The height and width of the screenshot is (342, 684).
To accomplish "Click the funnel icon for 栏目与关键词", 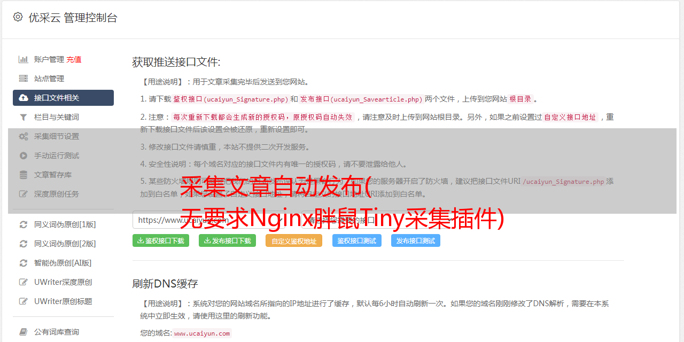I will coord(24,117).
